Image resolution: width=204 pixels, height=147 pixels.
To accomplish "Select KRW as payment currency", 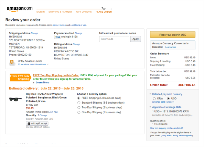I will (x=154, y=98).
